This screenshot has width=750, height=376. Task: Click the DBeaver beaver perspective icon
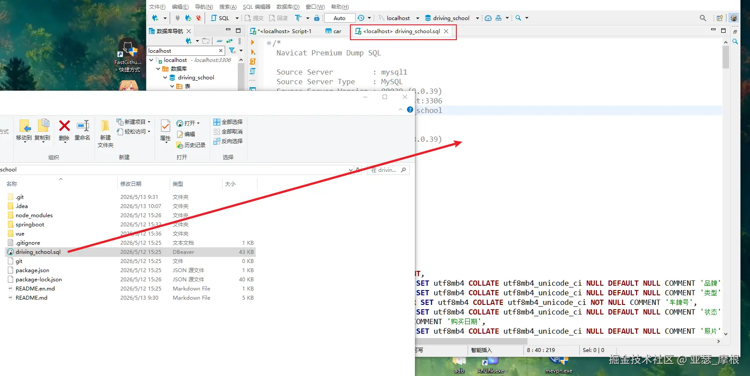[x=734, y=18]
